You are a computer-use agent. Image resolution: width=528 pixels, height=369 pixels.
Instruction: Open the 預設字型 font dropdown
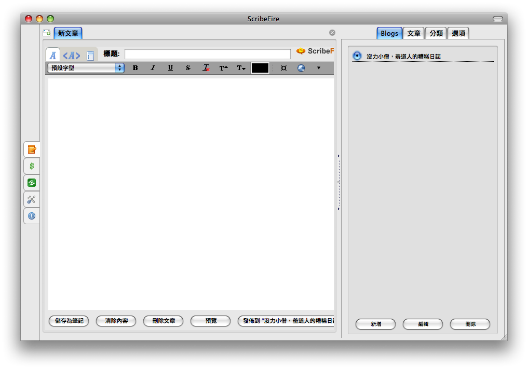point(86,67)
